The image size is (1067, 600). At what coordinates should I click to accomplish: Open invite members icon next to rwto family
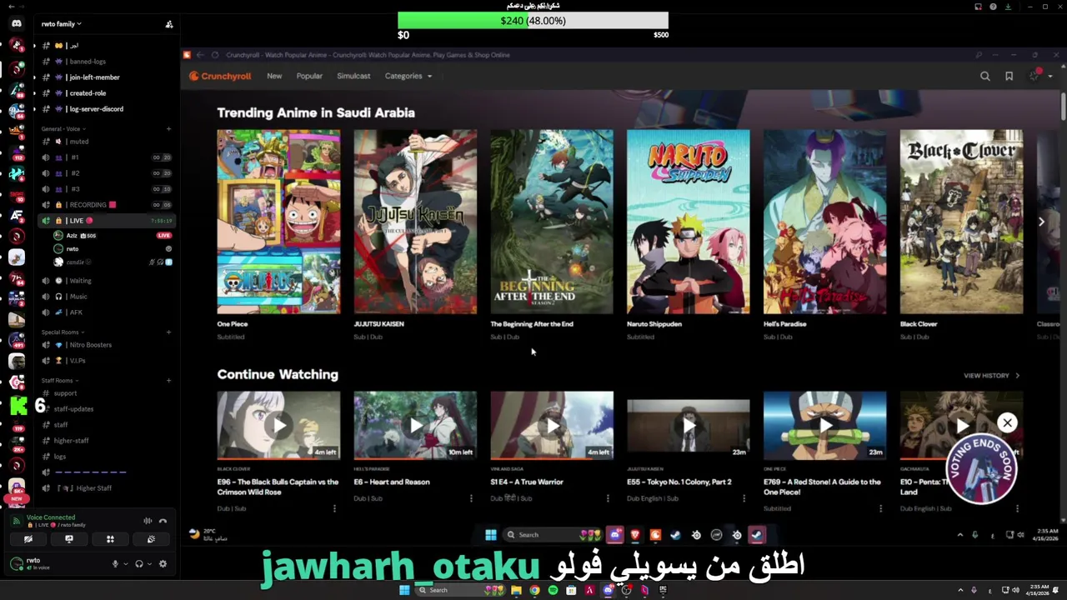coord(169,24)
